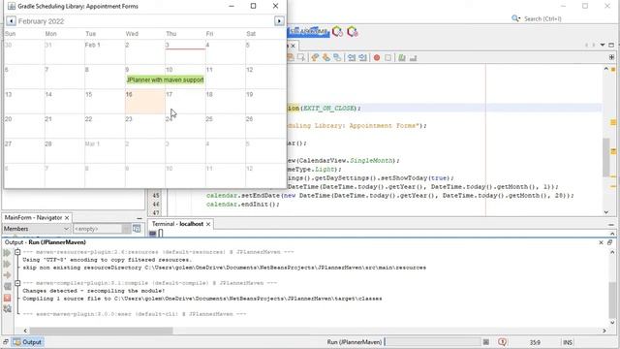Click cursor position 35:9 in status bar
This screenshot has width=620, height=349.
pyautogui.click(x=535, y=342)
